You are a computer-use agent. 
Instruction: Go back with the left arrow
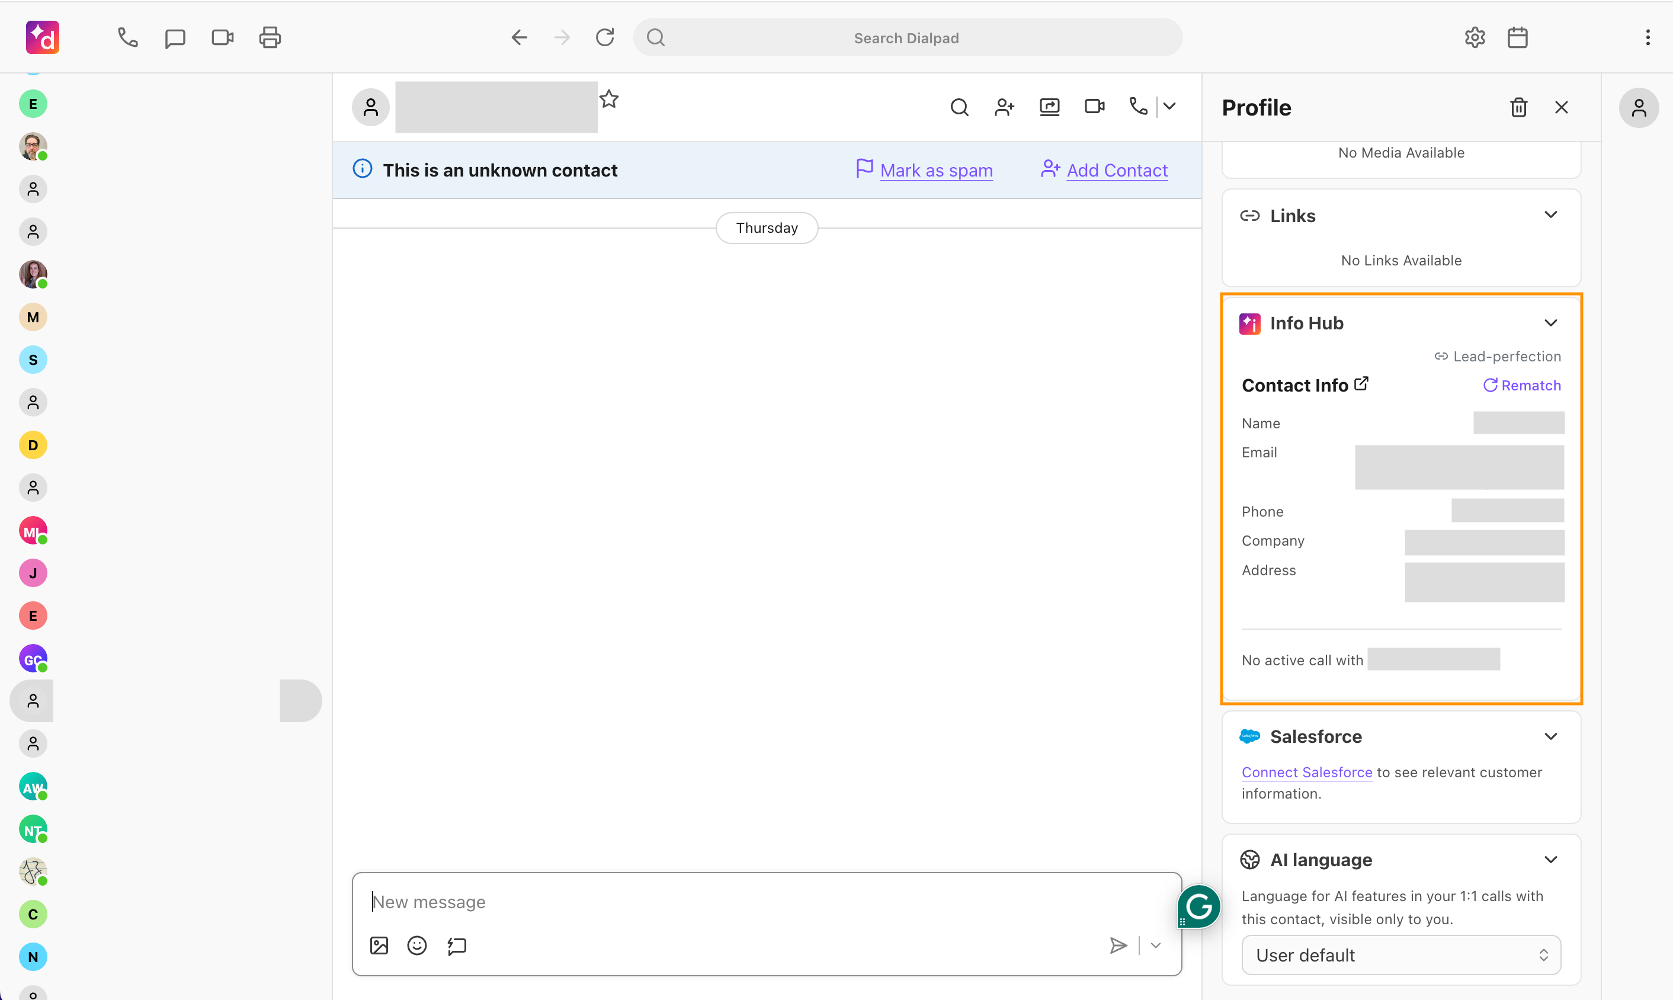click(519, 38)
